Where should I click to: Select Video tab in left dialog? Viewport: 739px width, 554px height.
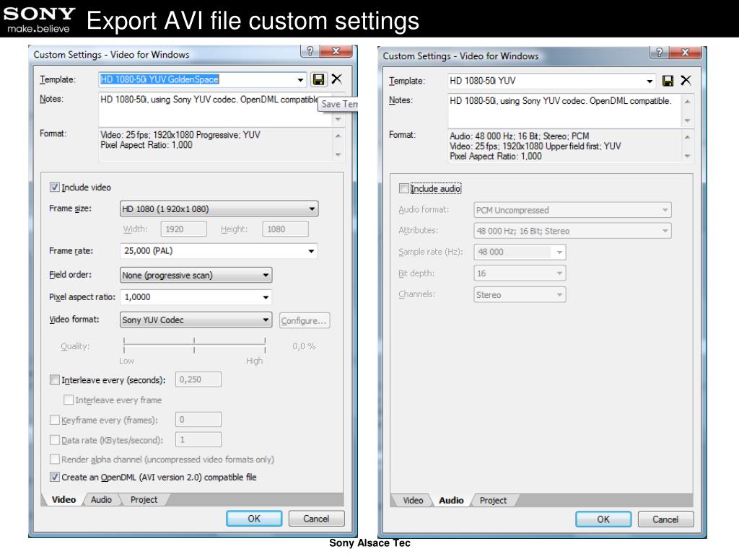click(64, 499)
